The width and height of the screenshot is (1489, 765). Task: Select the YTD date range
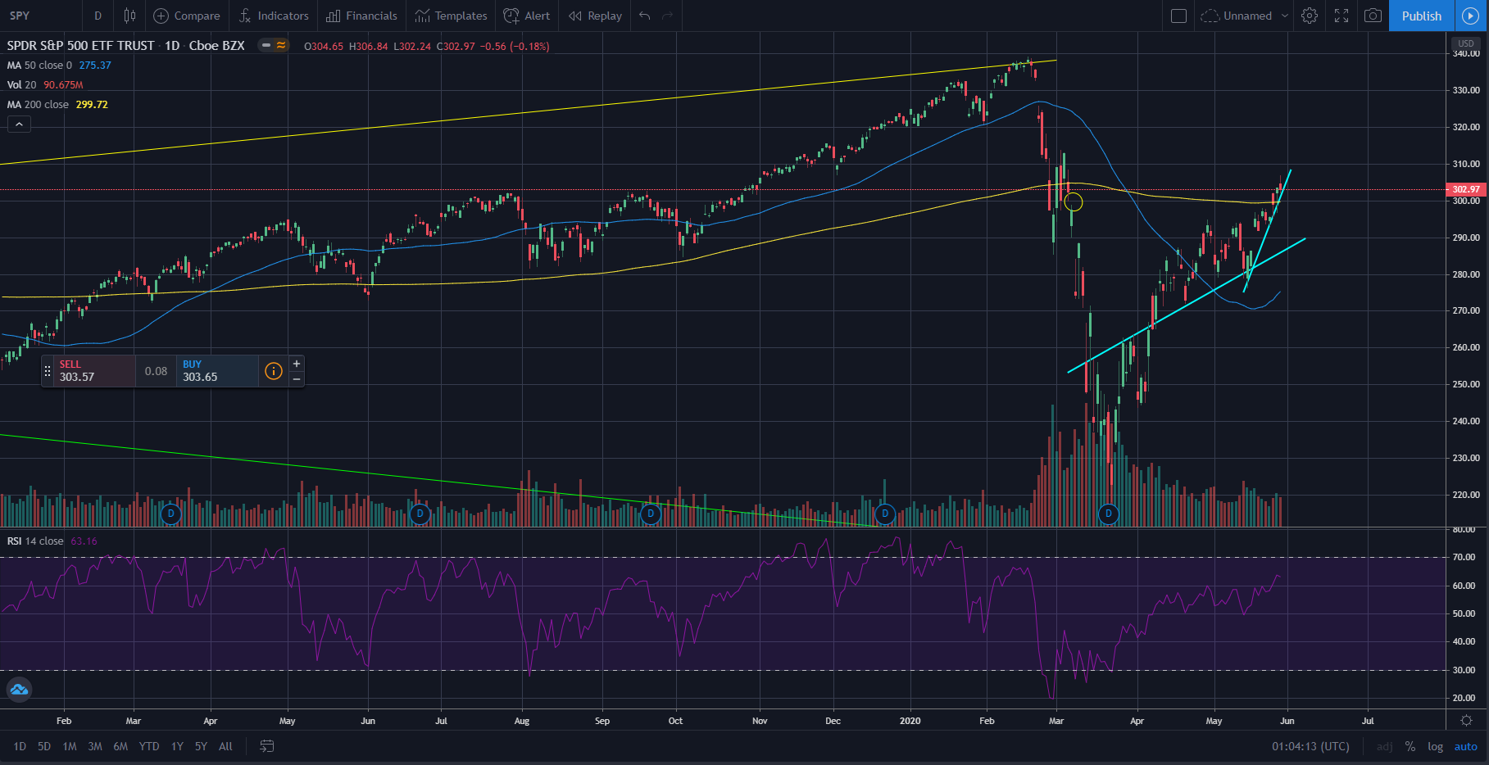coord(149,746)
